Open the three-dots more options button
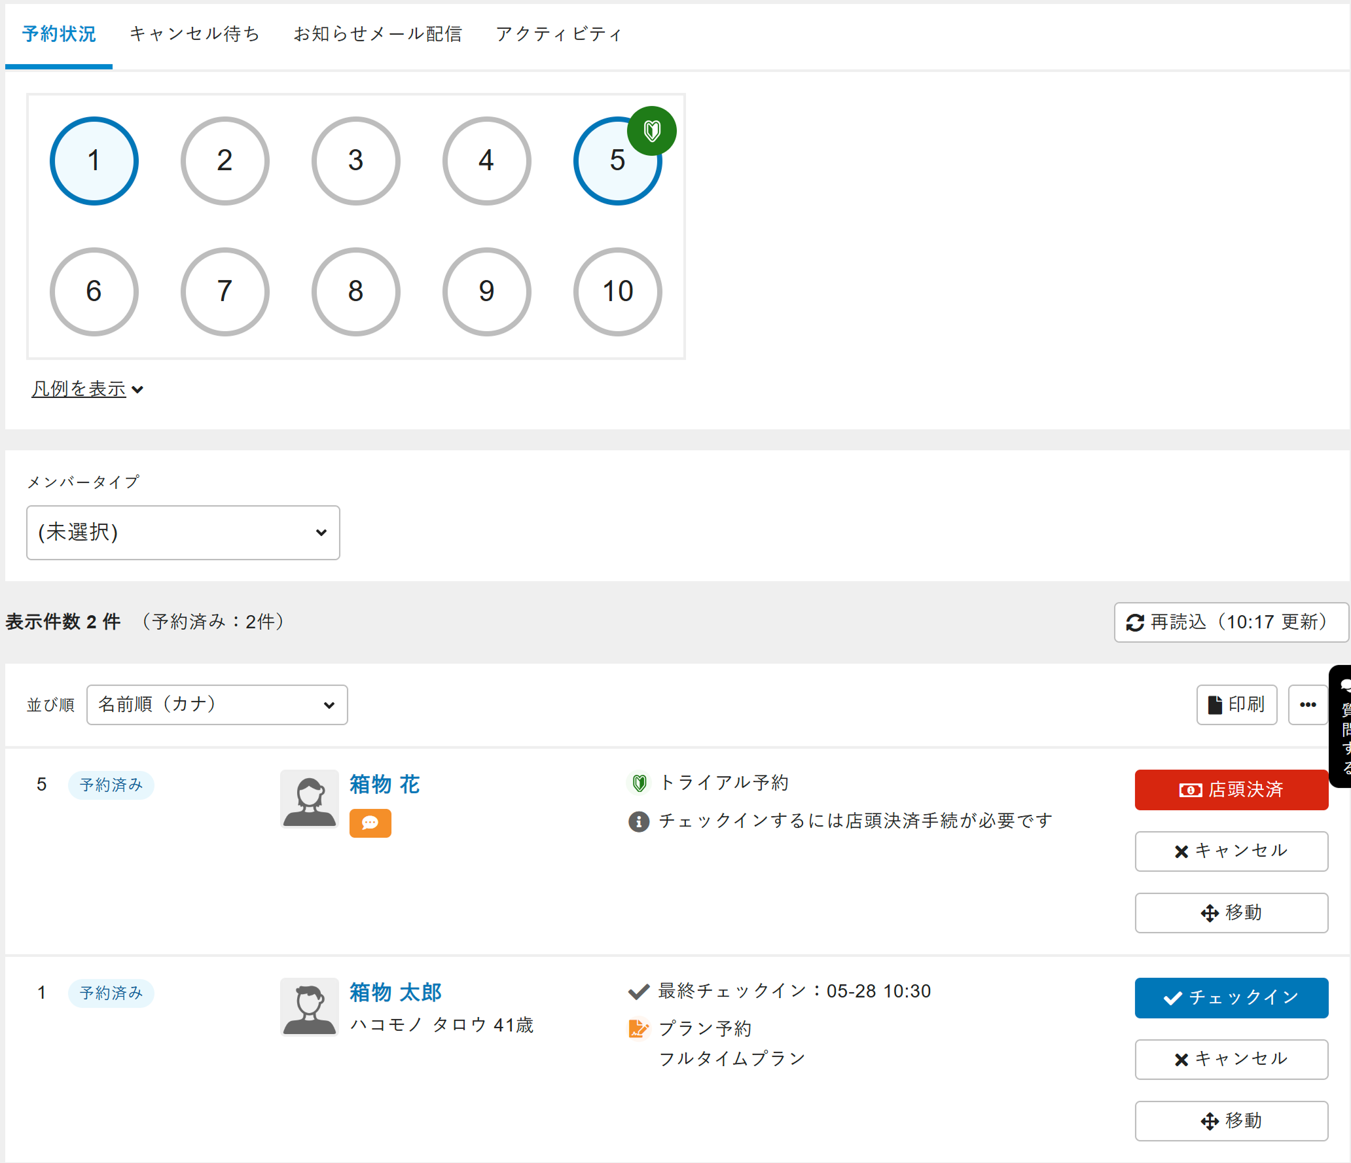The height and width of the screenshot is (1163, 1351). (1308, 705)
